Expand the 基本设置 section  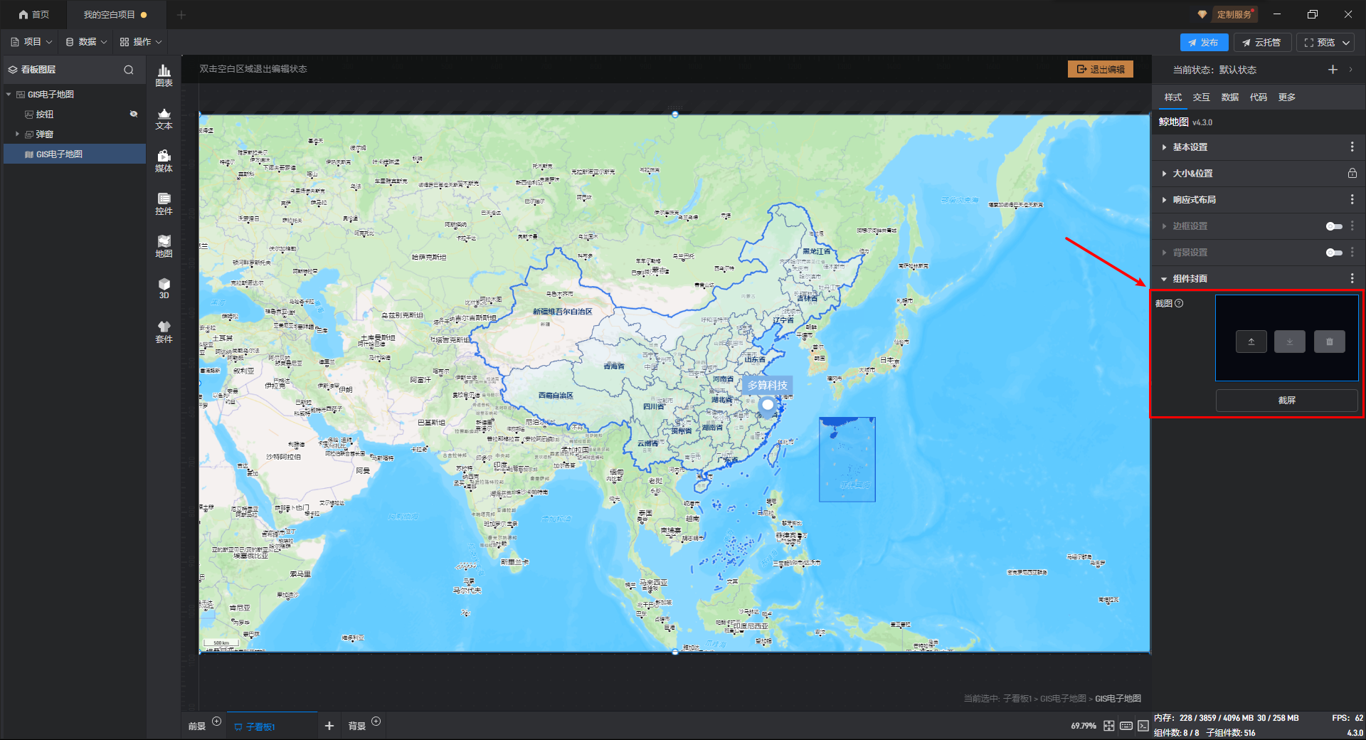tap(1164, 147)
